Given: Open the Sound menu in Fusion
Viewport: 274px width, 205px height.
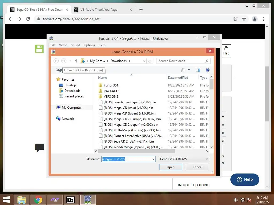Looking at the screenshot, I should click(x=75, y=45).
